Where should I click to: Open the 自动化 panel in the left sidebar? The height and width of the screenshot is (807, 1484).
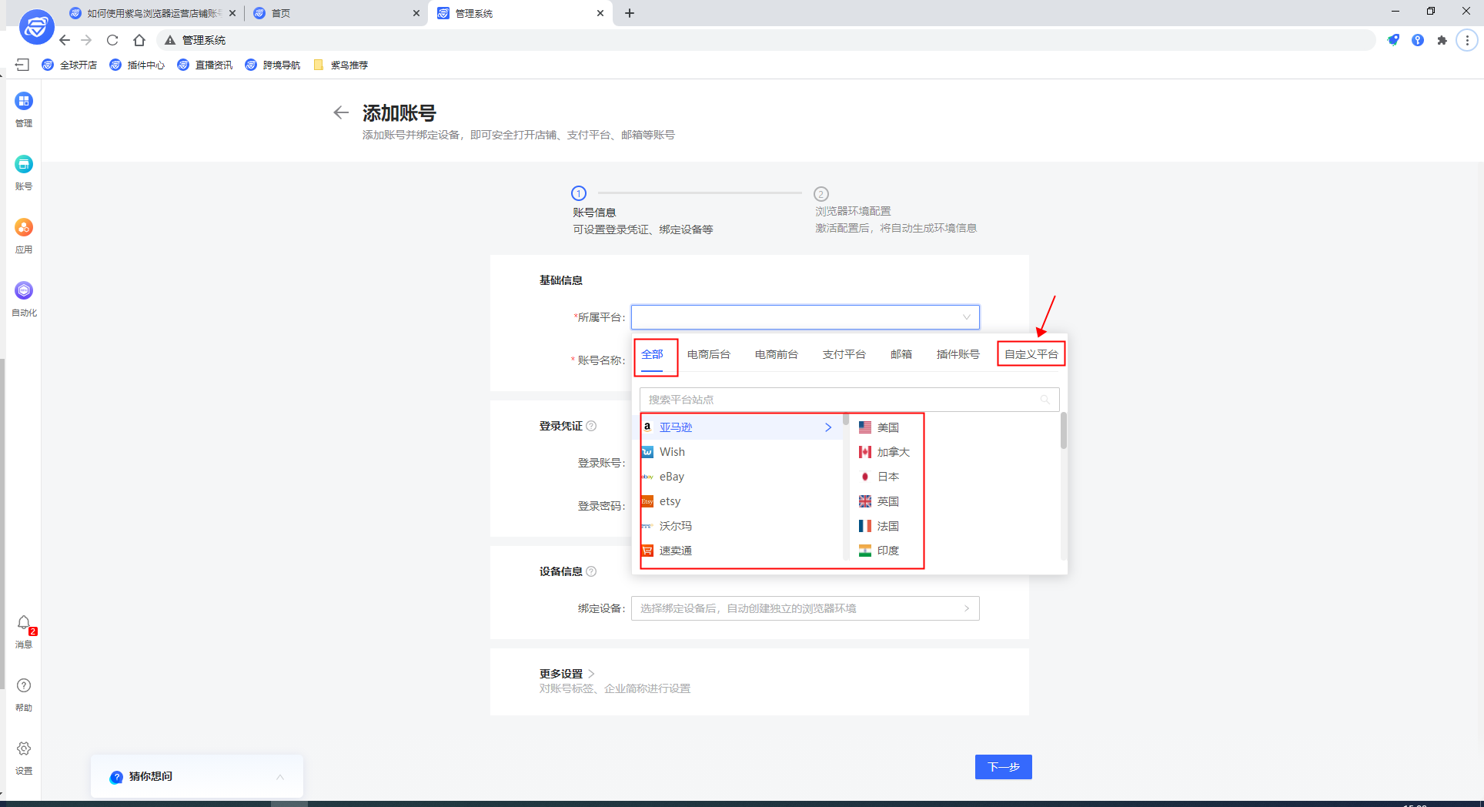23,297
